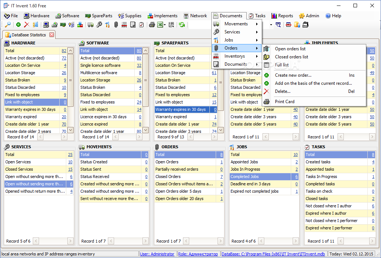Click the truck movements toolbar icon

(x=91, y=25)
